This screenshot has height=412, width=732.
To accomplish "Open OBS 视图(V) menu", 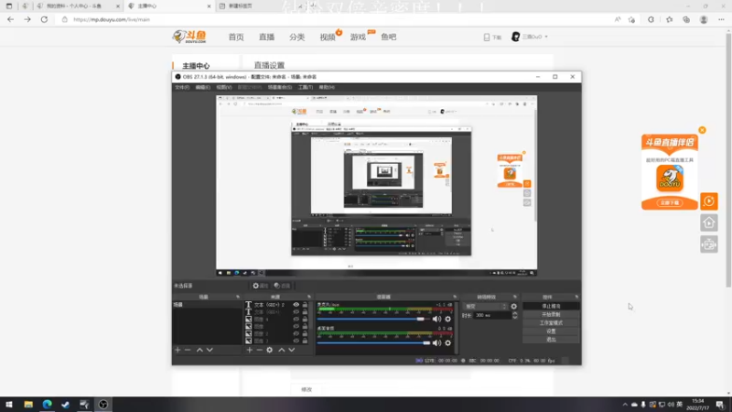I will coord(223,87).
